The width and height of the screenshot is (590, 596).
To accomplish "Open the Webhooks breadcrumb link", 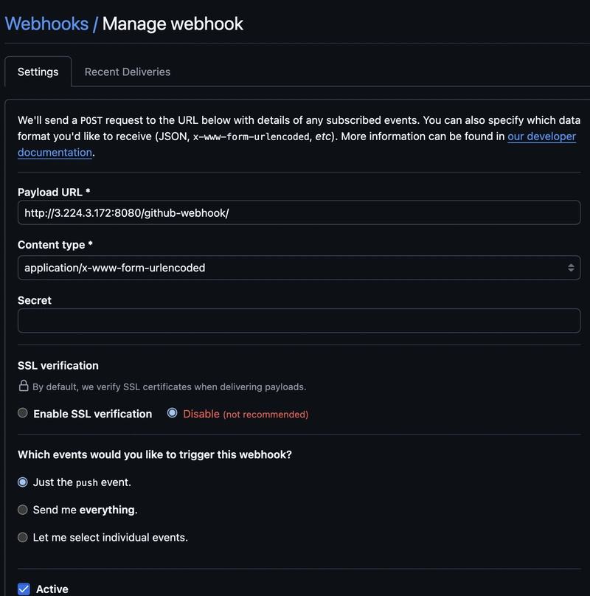I will (46, 23).
